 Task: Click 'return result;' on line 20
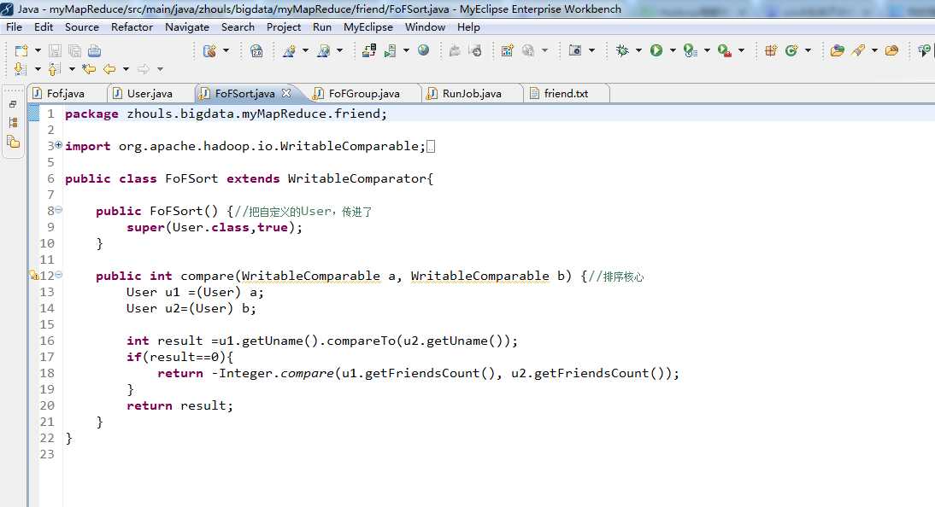point(179,405)
